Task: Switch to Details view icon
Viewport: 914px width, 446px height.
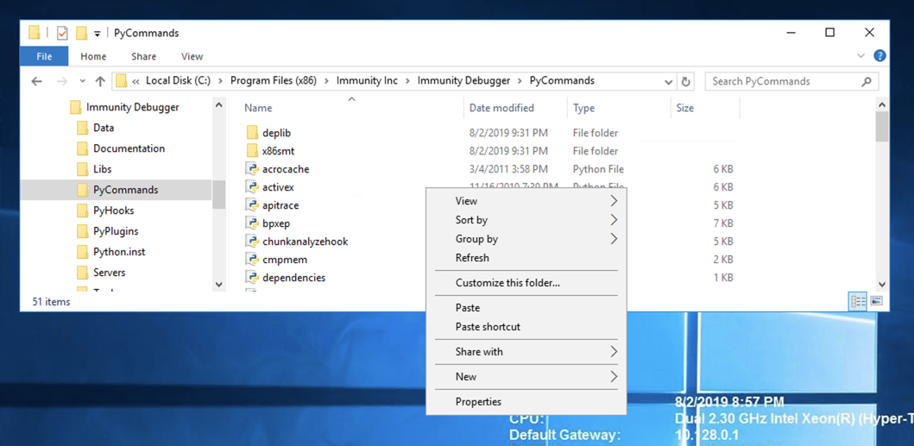Action: pyautogui.click(x=857, y=301)
